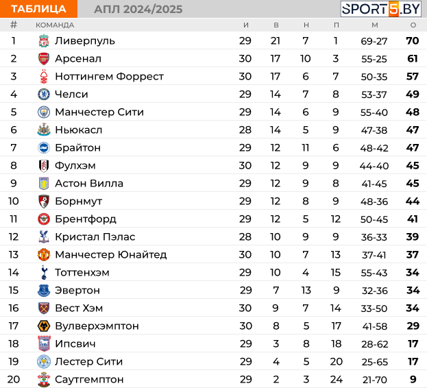Click the КОМАНДА column header
The image size is (427, 388).
pos(55,25)
